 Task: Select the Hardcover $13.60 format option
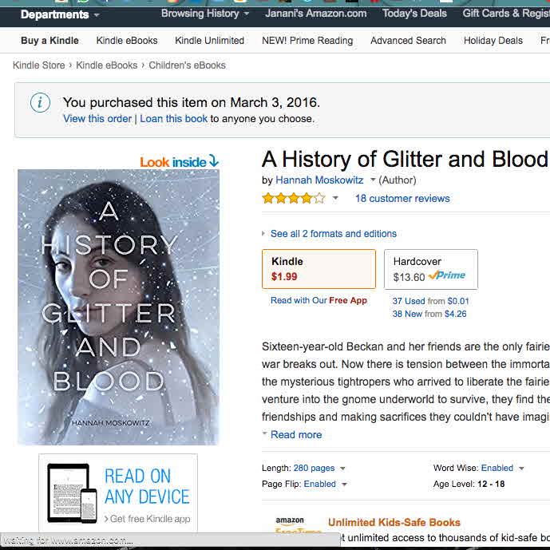click(x=430, y=269)
